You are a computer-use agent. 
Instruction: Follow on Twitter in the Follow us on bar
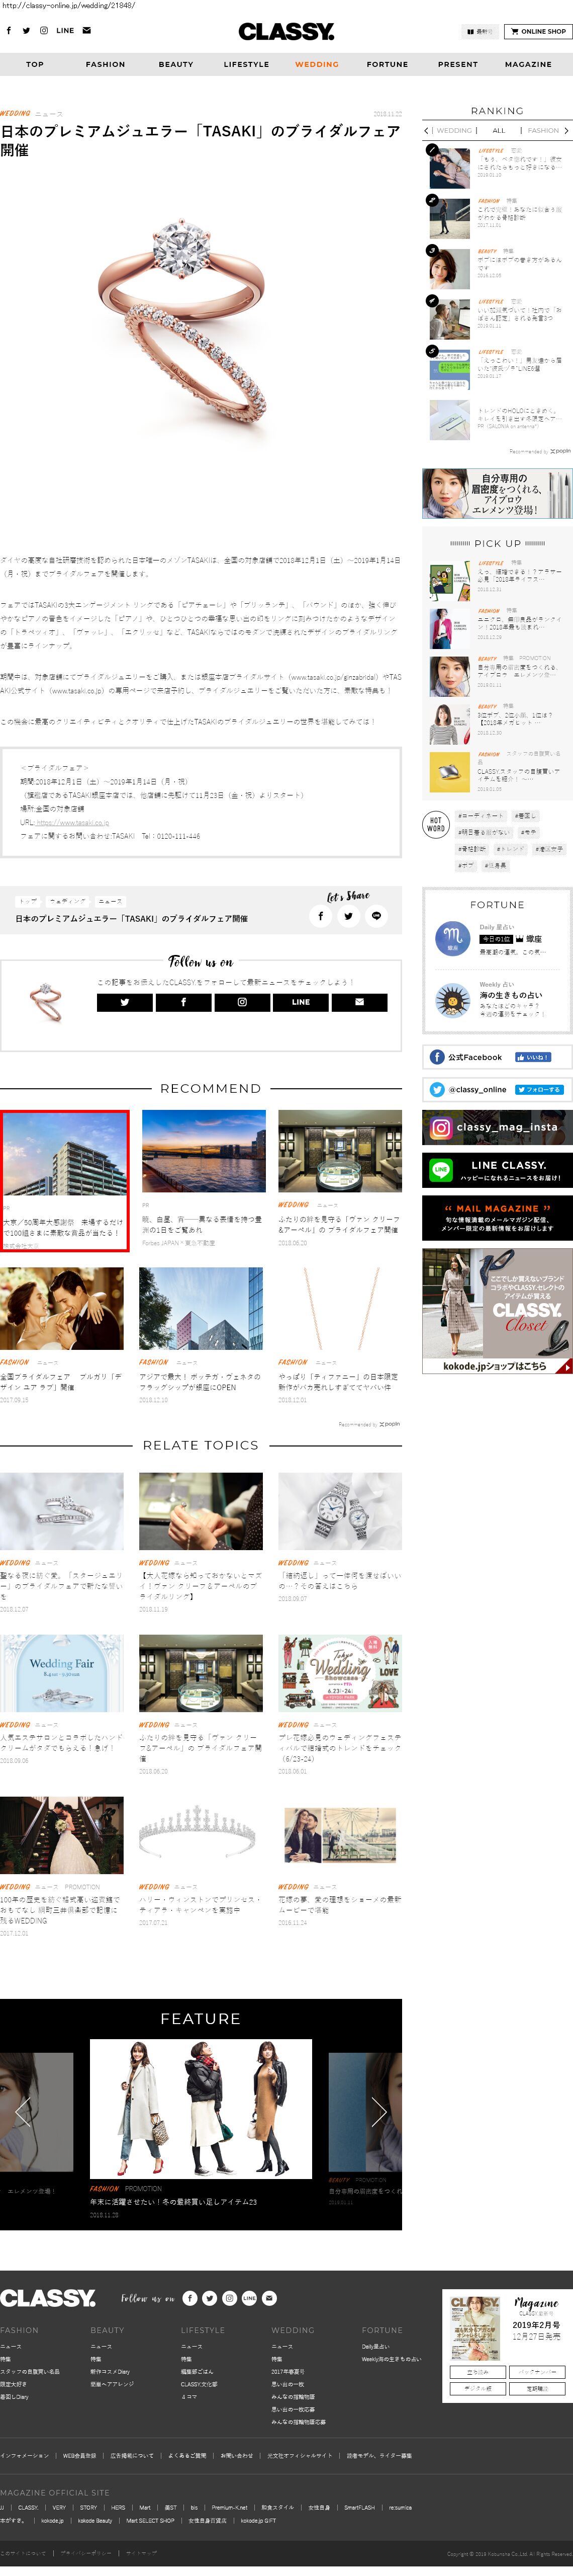tap(125, 1002)
